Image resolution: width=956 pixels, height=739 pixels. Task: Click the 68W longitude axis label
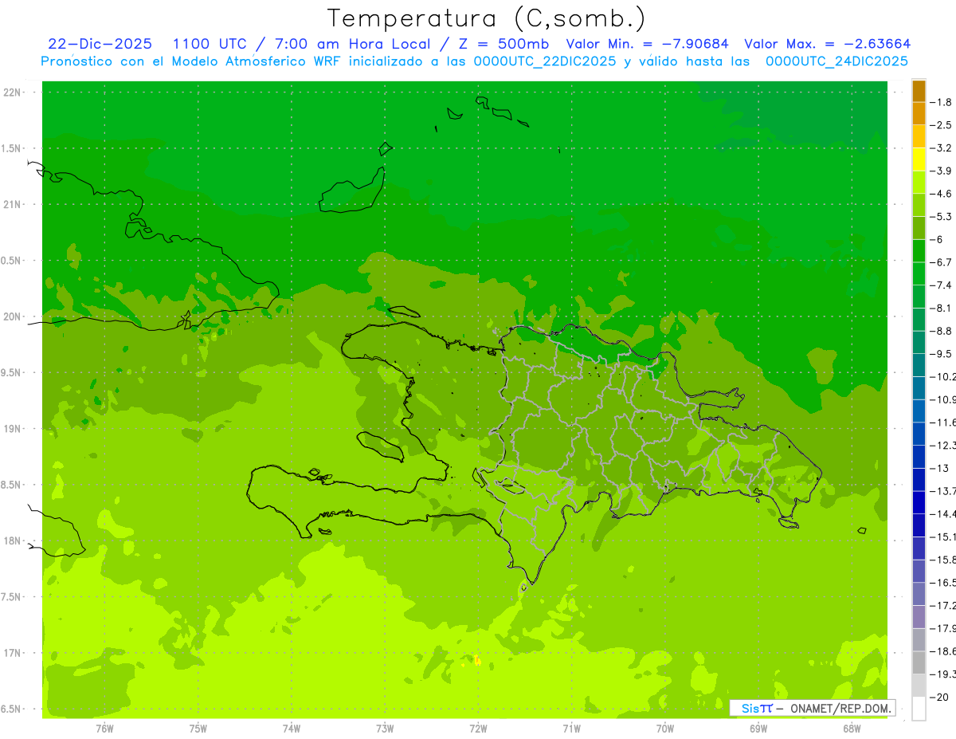852,728
